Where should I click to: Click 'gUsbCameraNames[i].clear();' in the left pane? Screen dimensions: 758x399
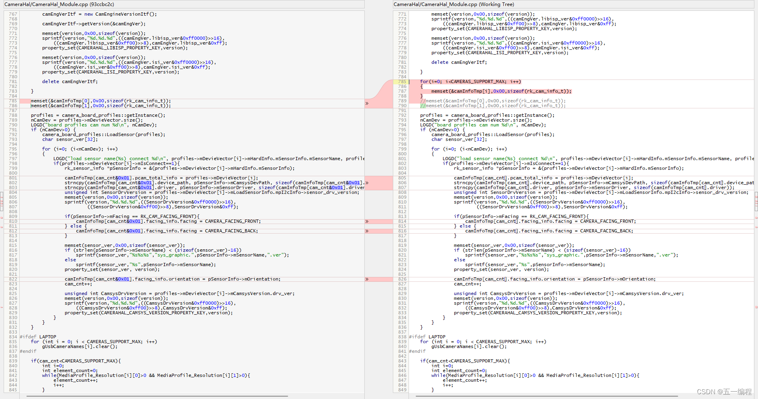click(x=80, y=347)
